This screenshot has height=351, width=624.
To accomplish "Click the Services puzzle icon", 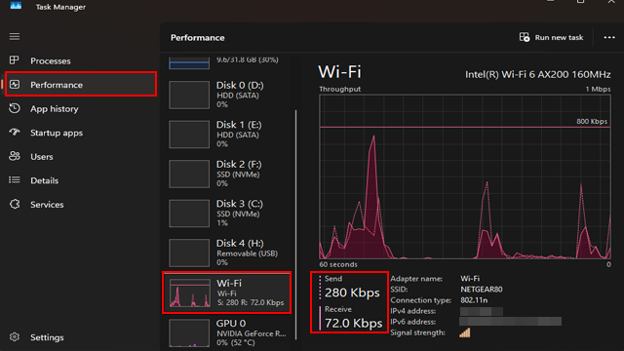I will (x=15, y=204).
